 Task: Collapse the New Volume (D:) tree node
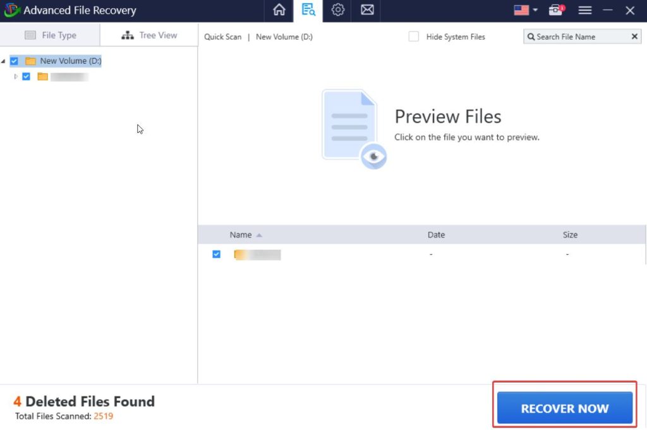pyautogui.click(x=3, y=61)
